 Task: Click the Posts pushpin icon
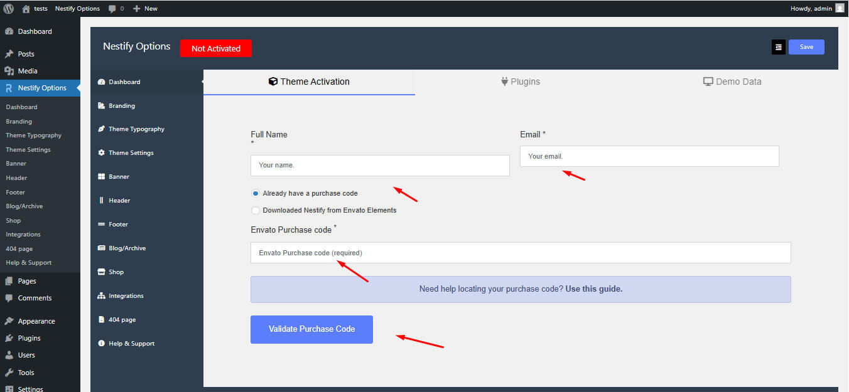pyautogui.click(x=9, y=54)
